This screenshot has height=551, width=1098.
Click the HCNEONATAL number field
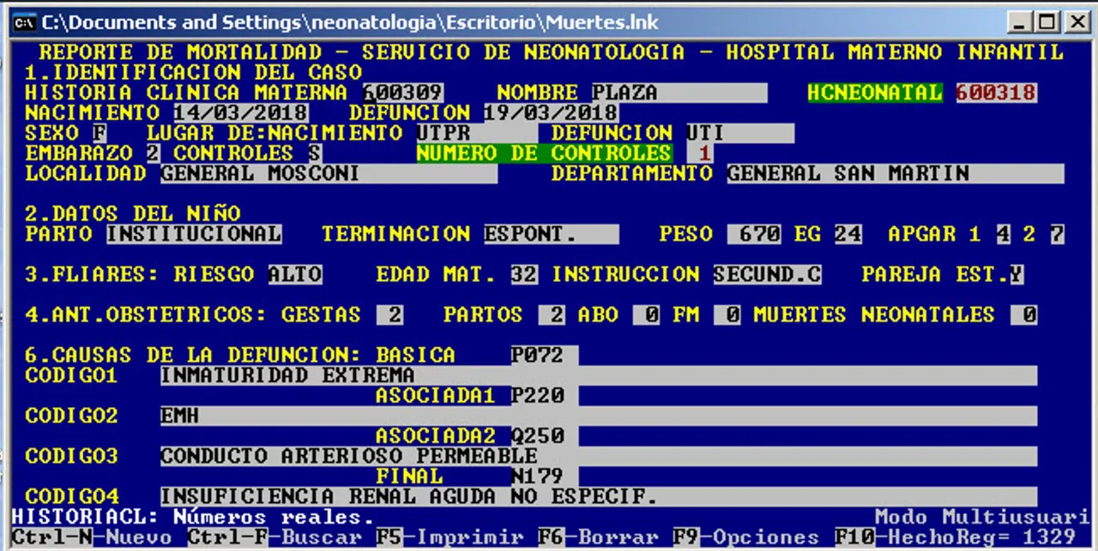pos(996,93)
